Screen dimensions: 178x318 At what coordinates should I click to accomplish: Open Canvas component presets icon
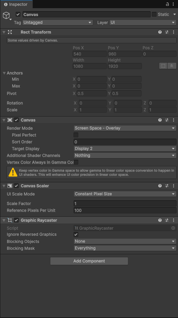[167, 120]
